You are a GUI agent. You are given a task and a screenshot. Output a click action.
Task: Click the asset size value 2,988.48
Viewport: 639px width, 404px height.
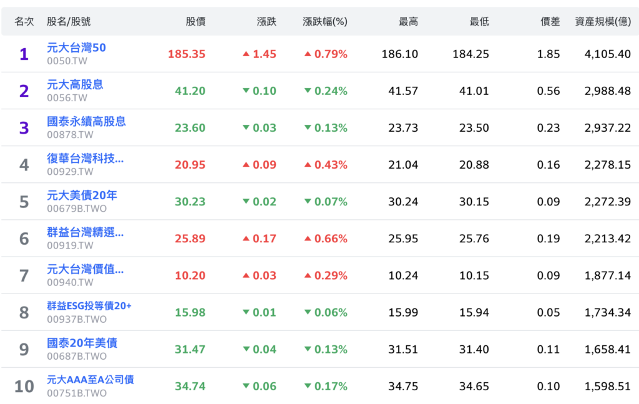click(x=608, y=91)
